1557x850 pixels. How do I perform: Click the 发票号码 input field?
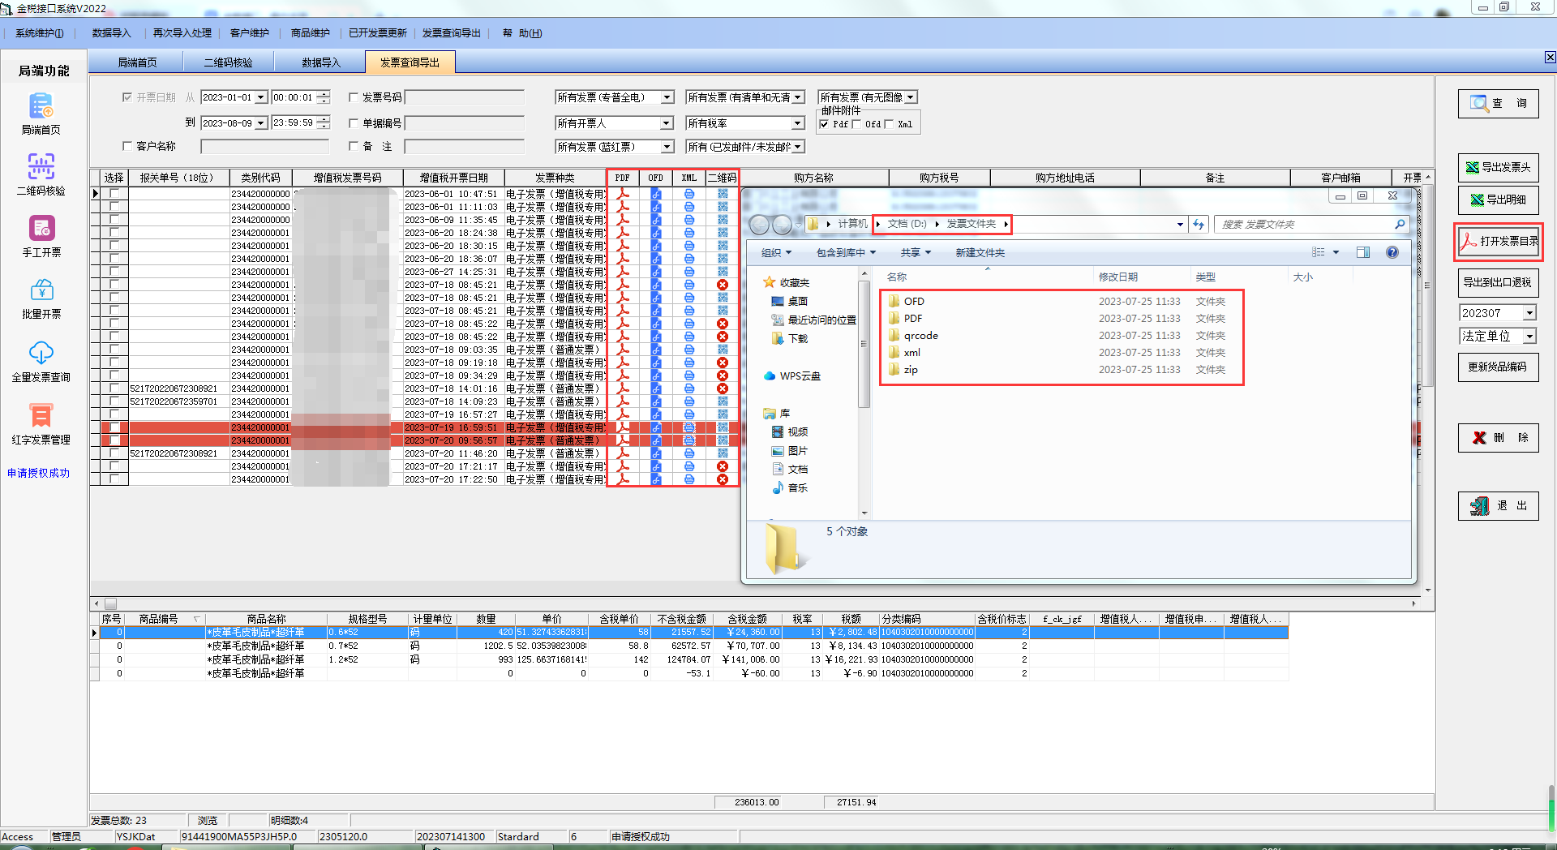pos(465,97)
